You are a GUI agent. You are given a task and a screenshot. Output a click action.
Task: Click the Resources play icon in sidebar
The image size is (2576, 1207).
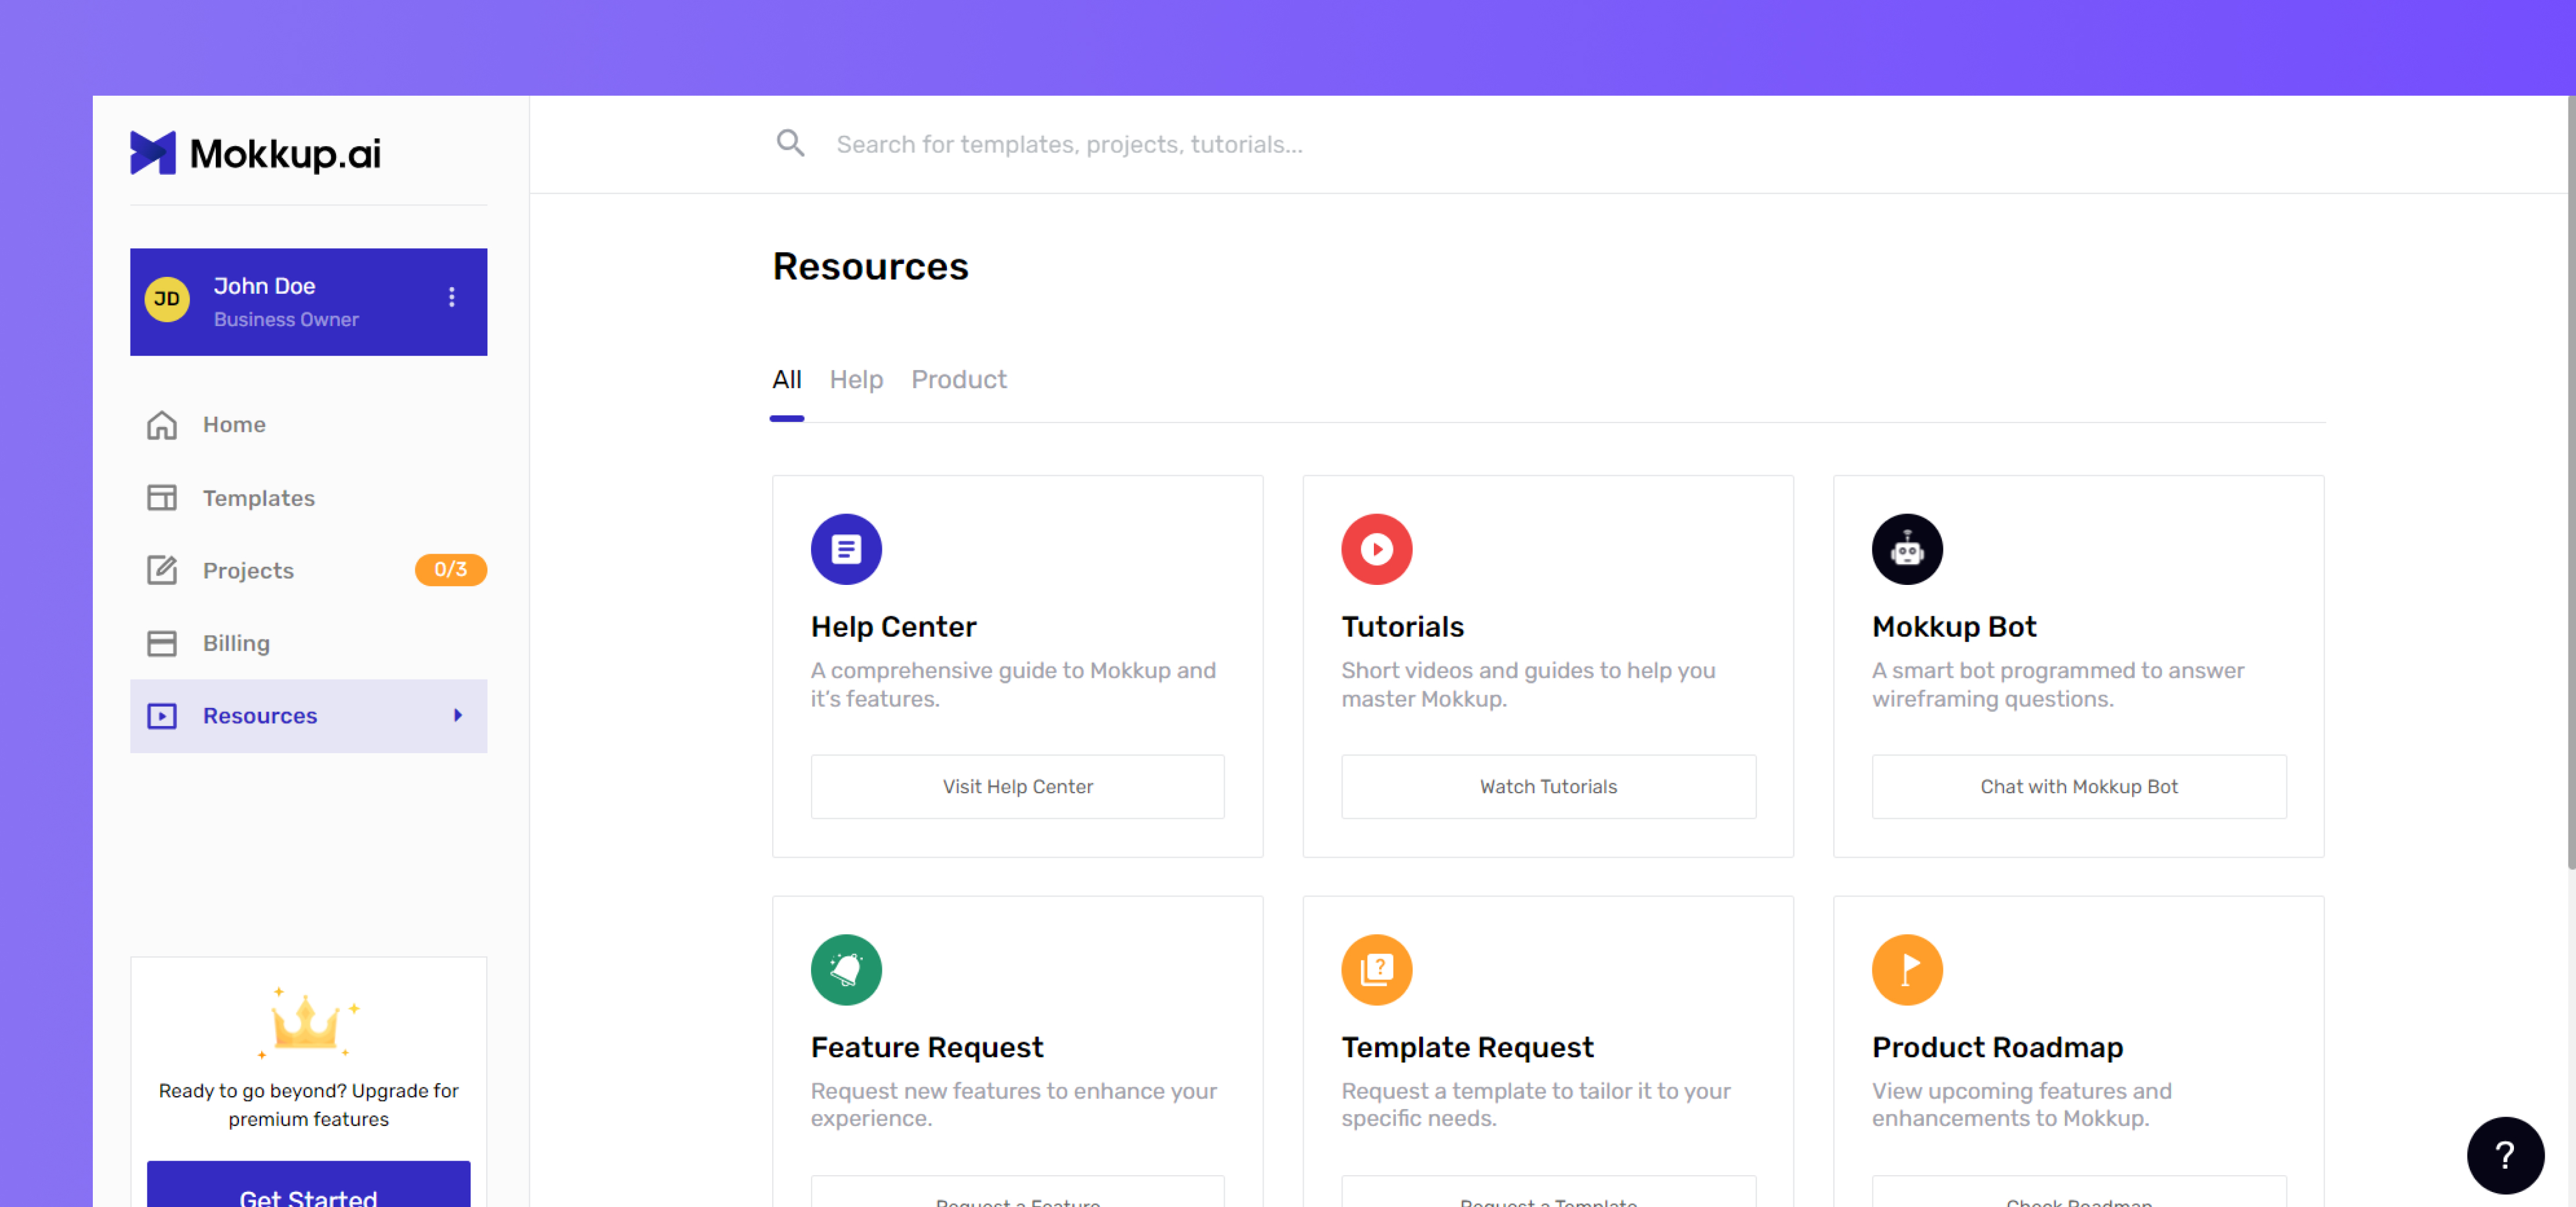162,716
